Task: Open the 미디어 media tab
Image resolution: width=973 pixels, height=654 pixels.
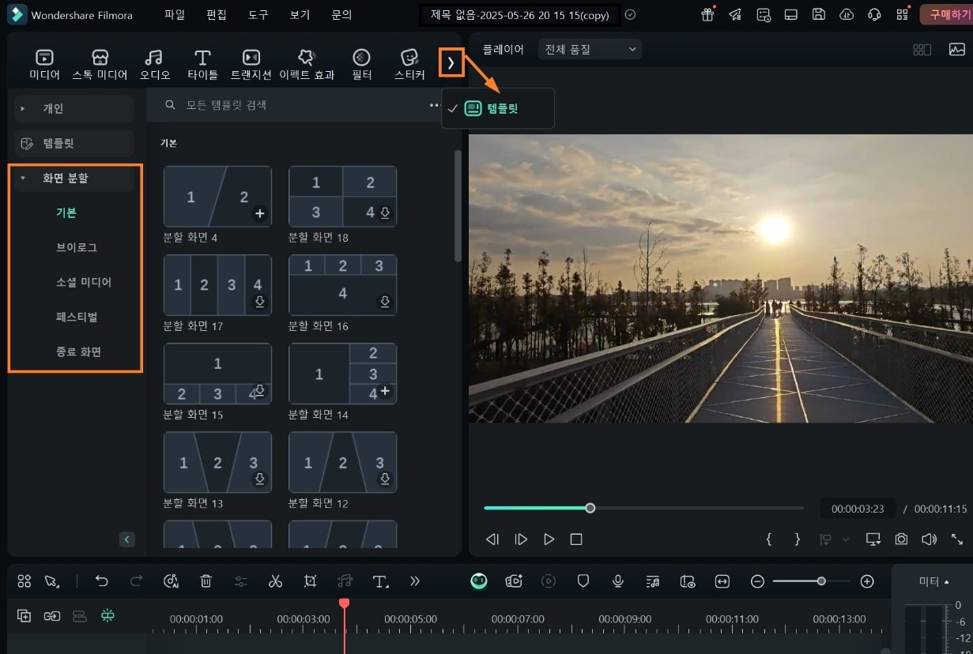Action: click(x=44, y=64)
